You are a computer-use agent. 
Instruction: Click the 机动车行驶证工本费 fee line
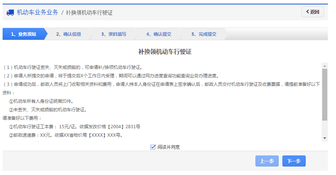(x=74, y=127)
